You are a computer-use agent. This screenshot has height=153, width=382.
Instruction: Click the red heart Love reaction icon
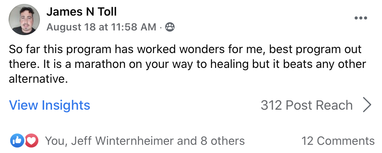coord(32,141)
